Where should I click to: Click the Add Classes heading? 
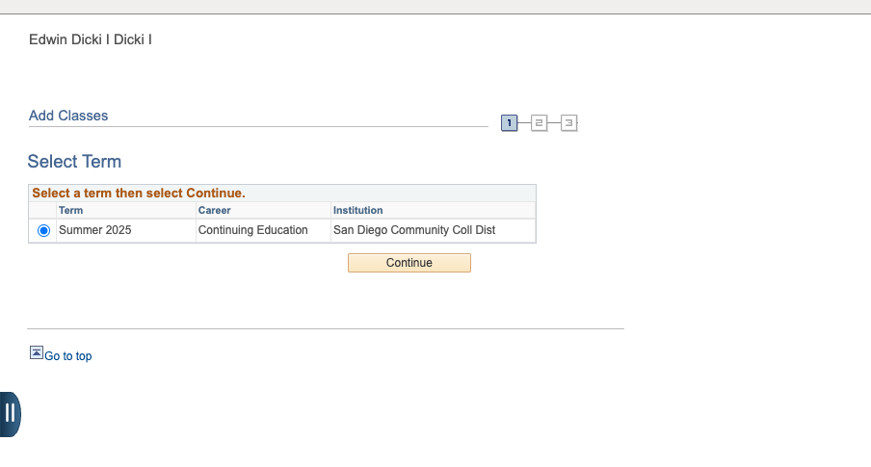(68, 116)
